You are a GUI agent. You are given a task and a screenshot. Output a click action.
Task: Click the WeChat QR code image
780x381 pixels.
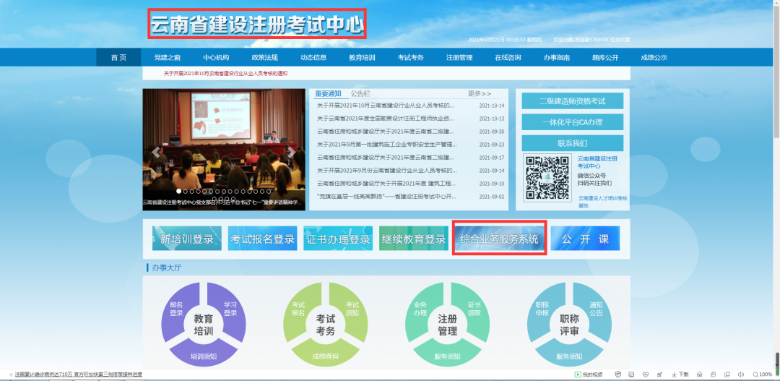pyautogui.click(x=548, y=178)
